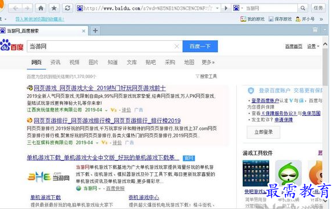Switch to the 贴吧 tab
This screenshot has height=209, width=336.
coord(150,63)
